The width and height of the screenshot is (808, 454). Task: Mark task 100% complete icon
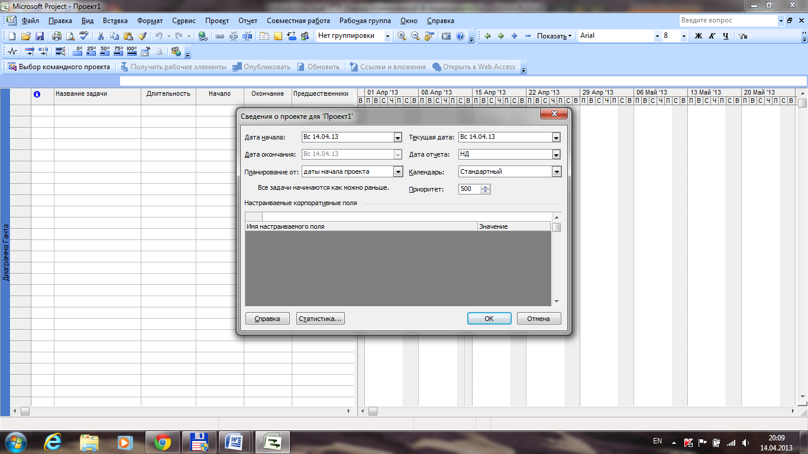point(131,51)
